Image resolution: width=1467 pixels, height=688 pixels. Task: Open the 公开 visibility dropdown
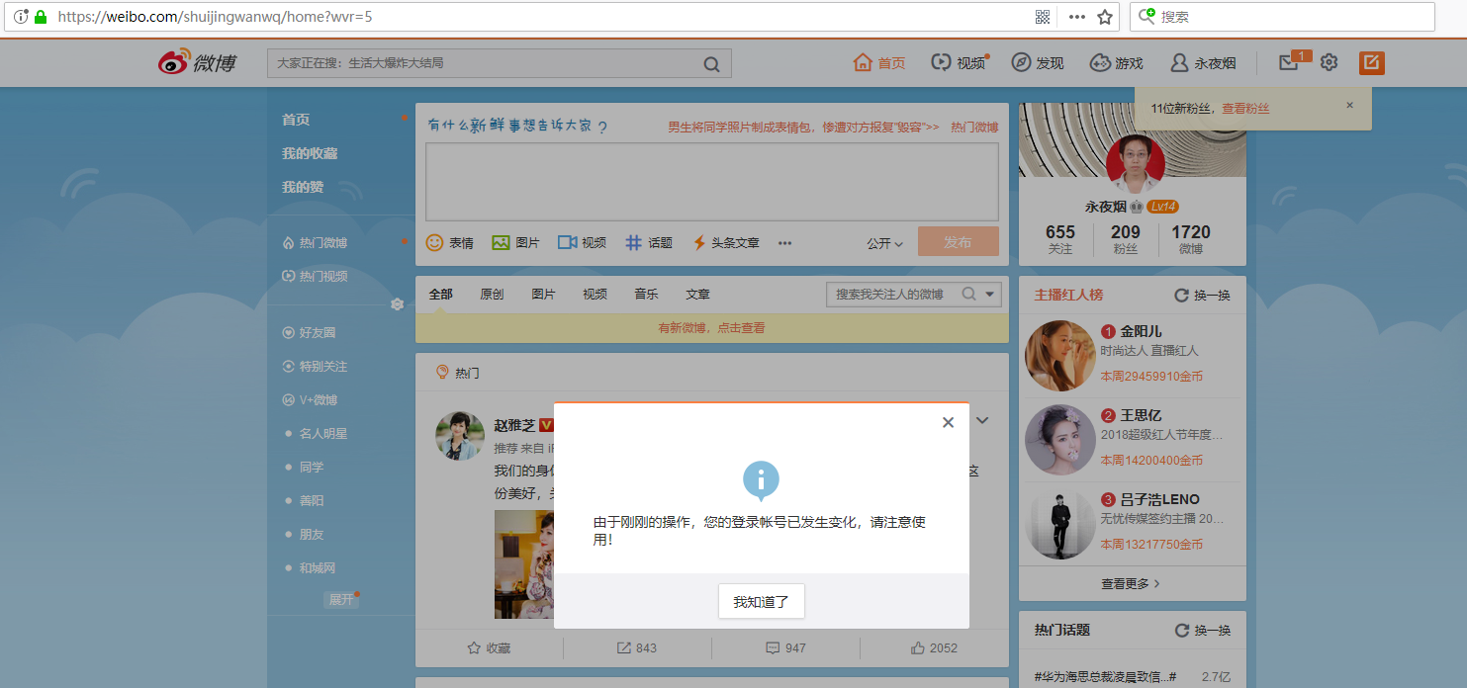[x=884, y=243]
